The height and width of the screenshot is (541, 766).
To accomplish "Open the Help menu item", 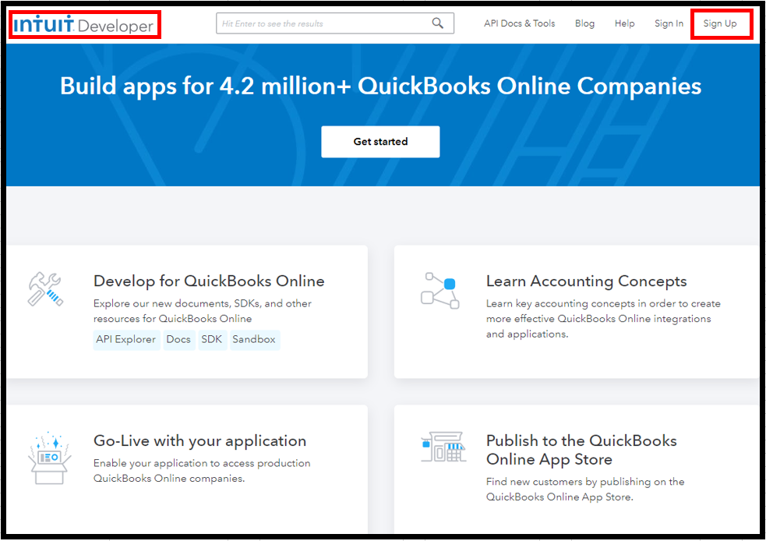I will point(624,23).
